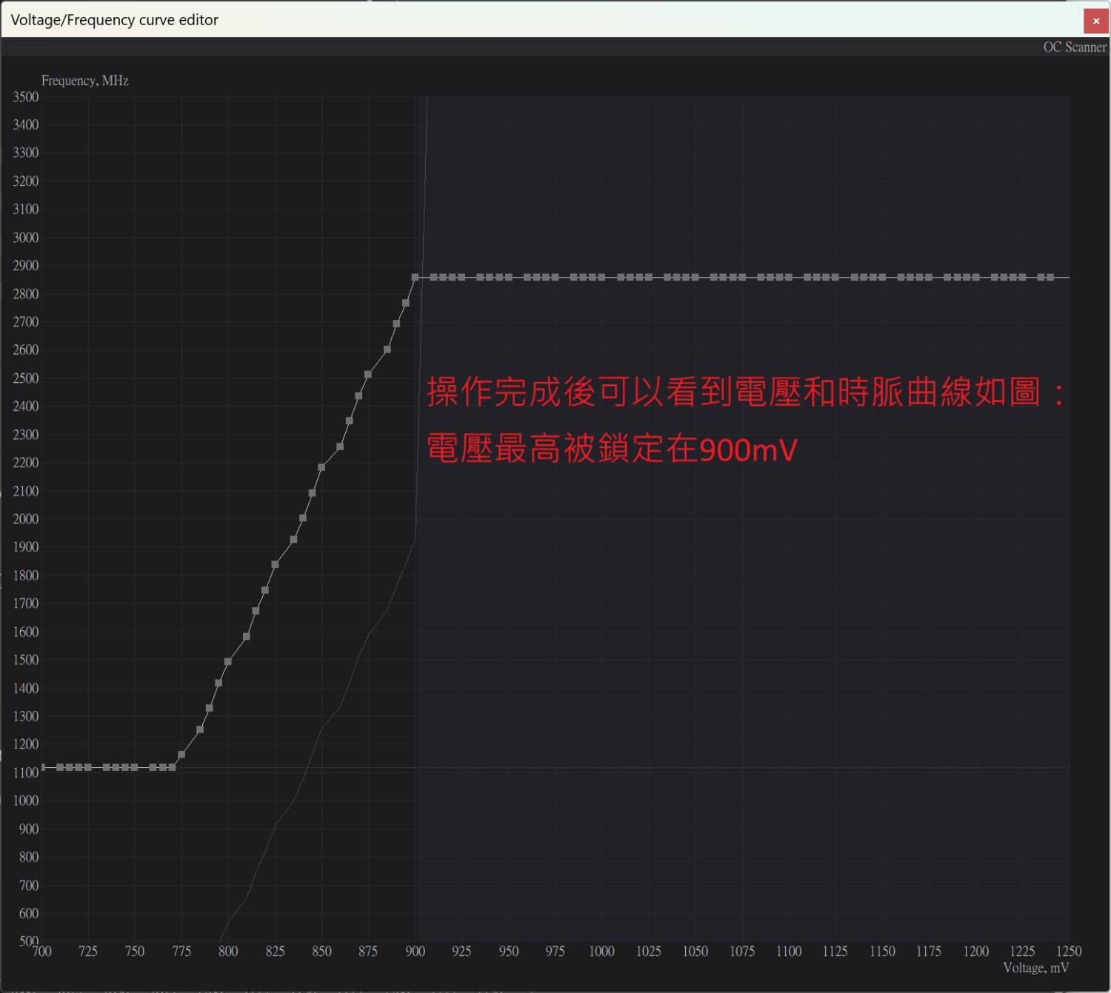Click the "775" voltage axis label
Viewport: 1111px width, 993px height.
point(181,951)
